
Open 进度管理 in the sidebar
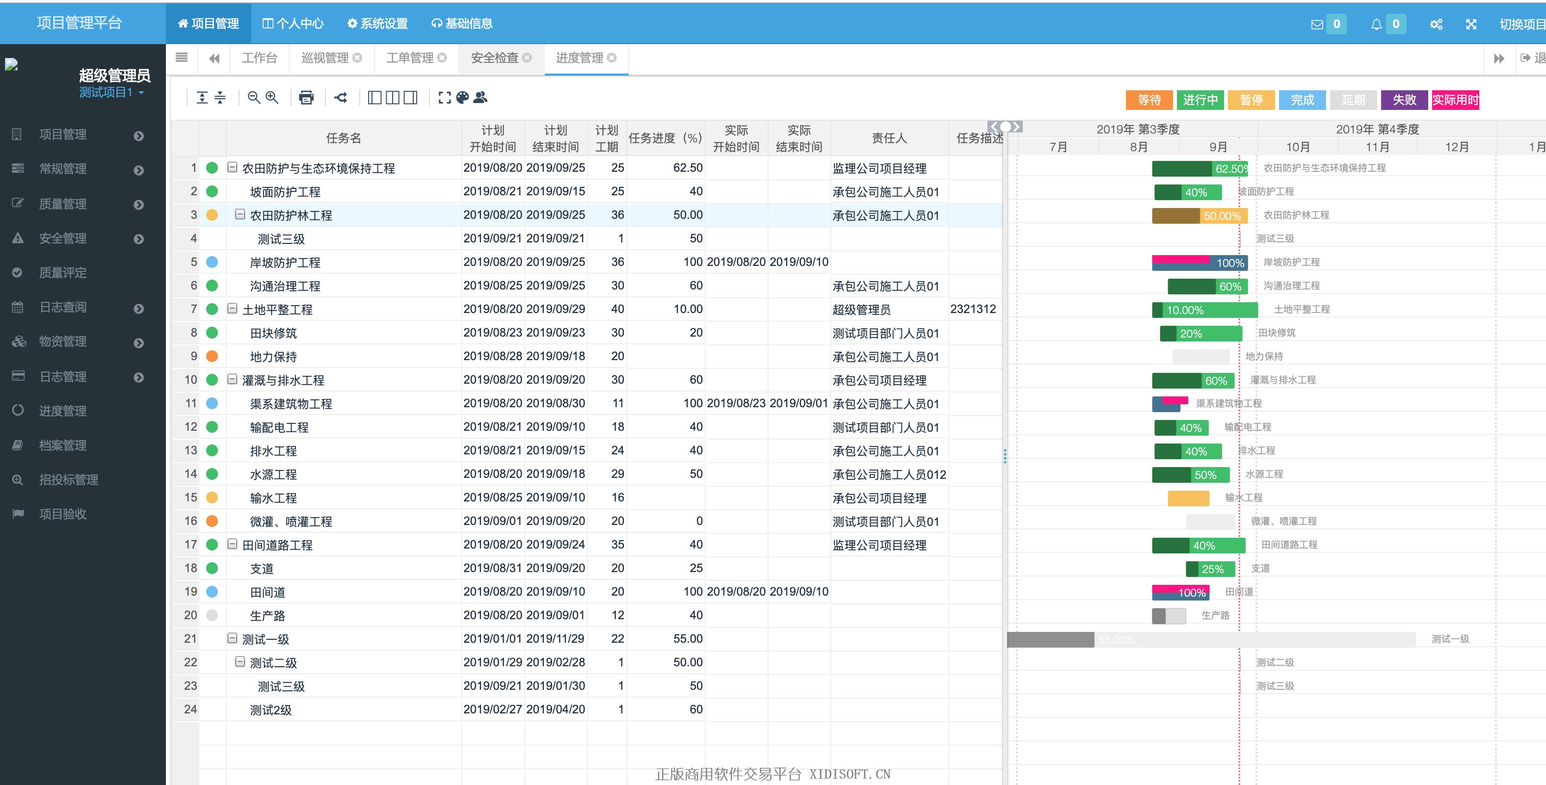pos(62,411)
